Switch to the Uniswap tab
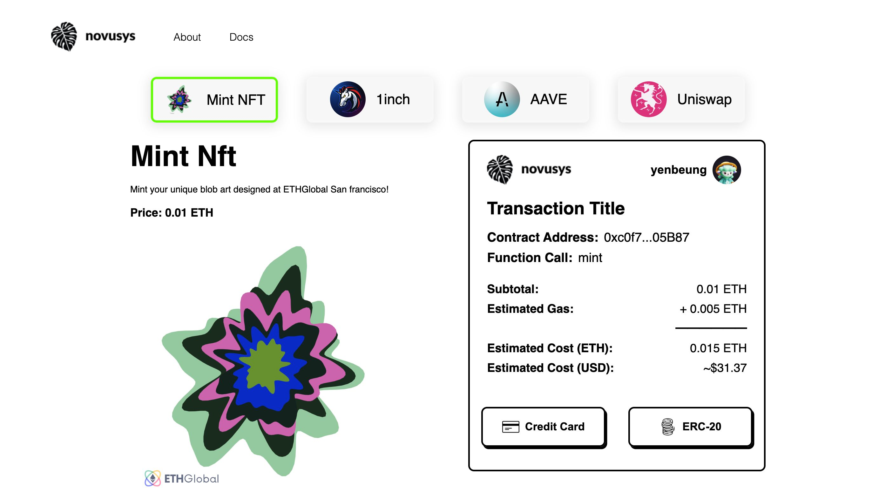Viewport: 892px width, 498px height. click(x=681, y=100)
